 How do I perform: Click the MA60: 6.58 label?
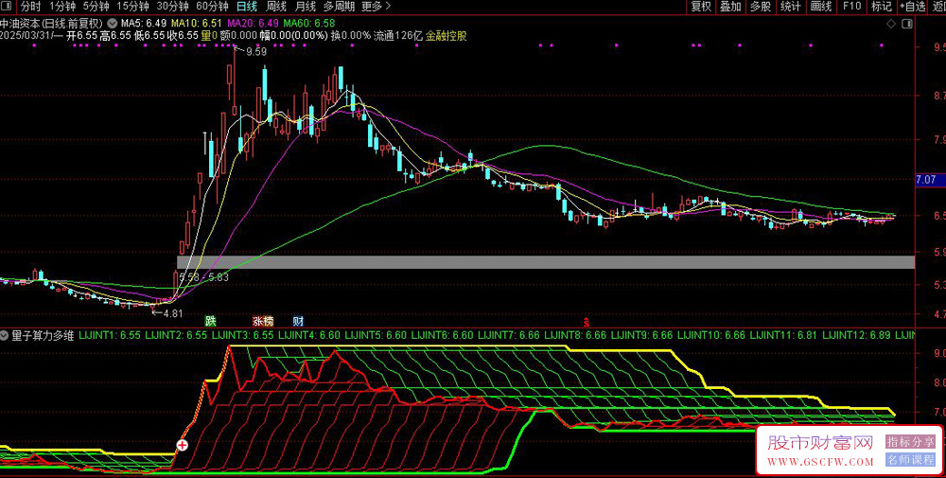pyautogui.click(x=309, y=23)
